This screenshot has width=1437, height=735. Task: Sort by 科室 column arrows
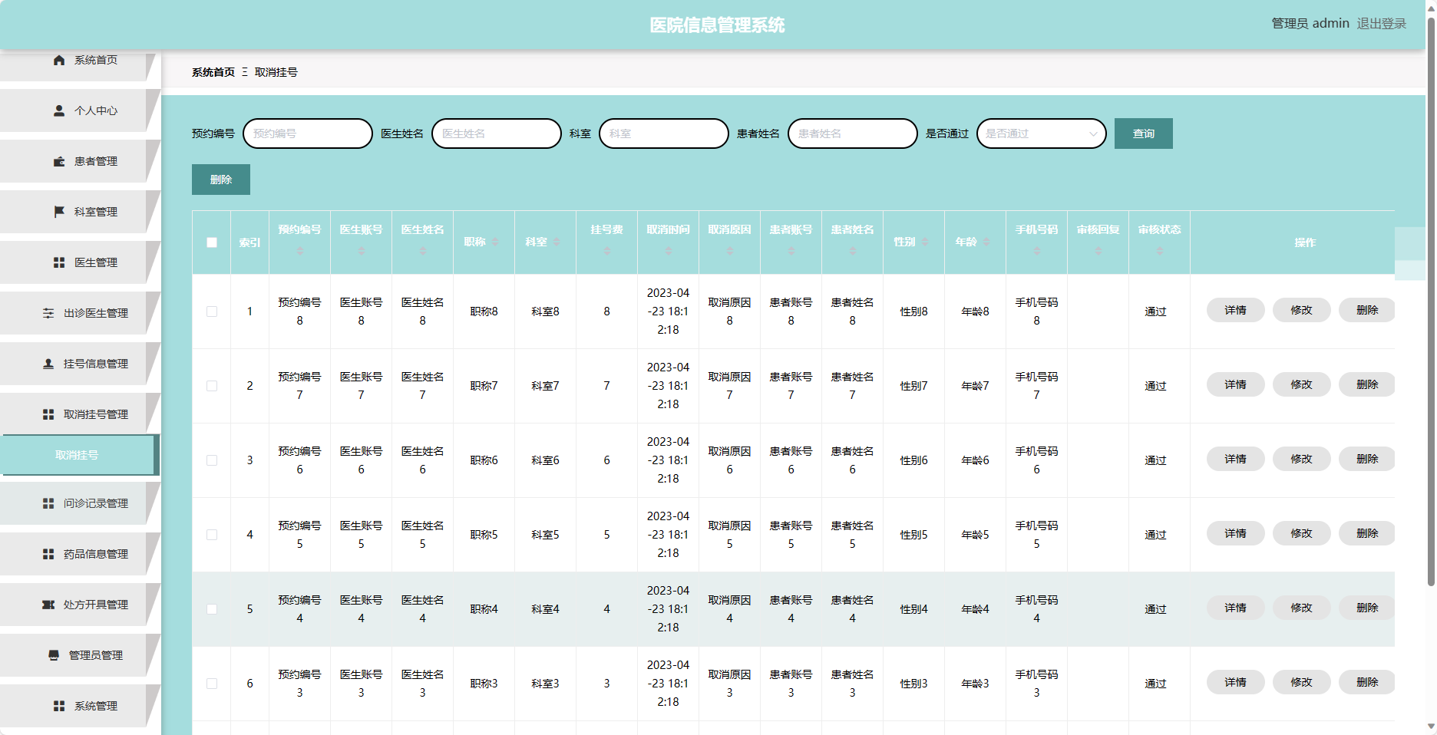pos(557,242)
